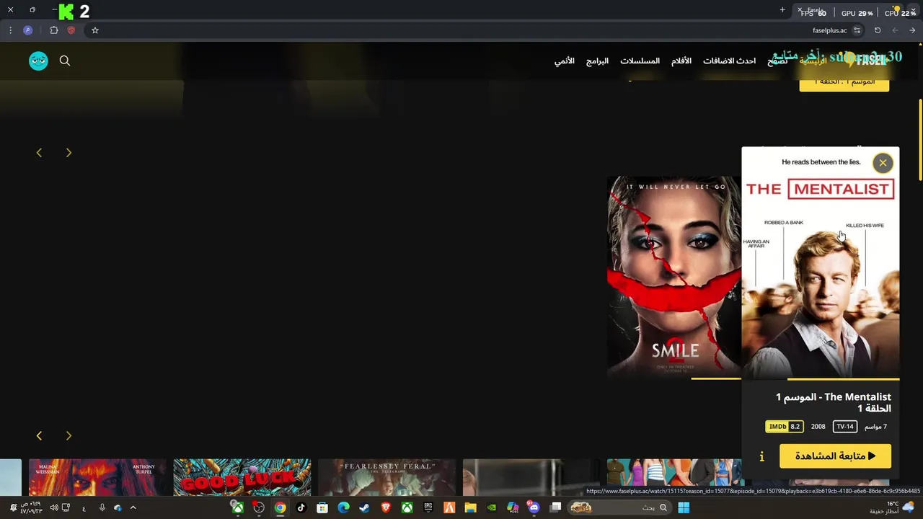Click the left arrow of the Good Luck row
Viewport: 923px width, 519px height.
coord(39,436)
